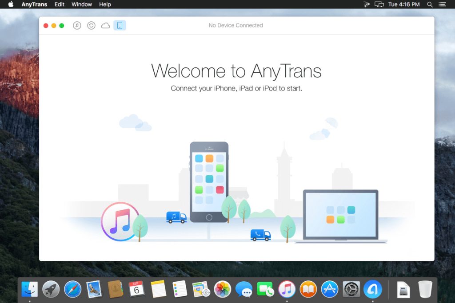Select the backup and restore toolbar icon
This screenshot has width=455, height=303.
[x=91, y=25]
